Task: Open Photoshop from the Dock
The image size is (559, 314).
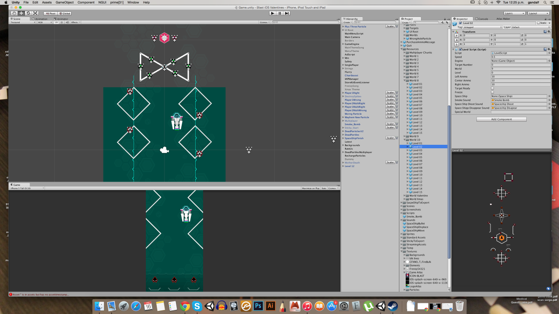Action: (x=258, y=306)
